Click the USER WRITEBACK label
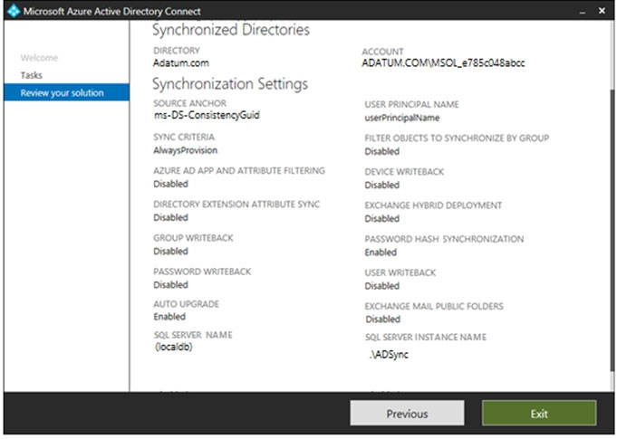Image resolution: width=617 pixels, height=439 pixels. (x=400, y=272)
